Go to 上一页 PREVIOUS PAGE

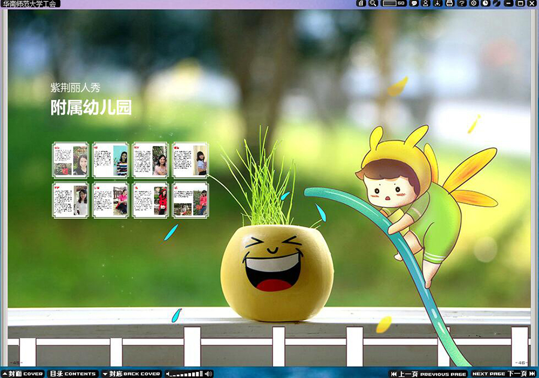(429, 374)
